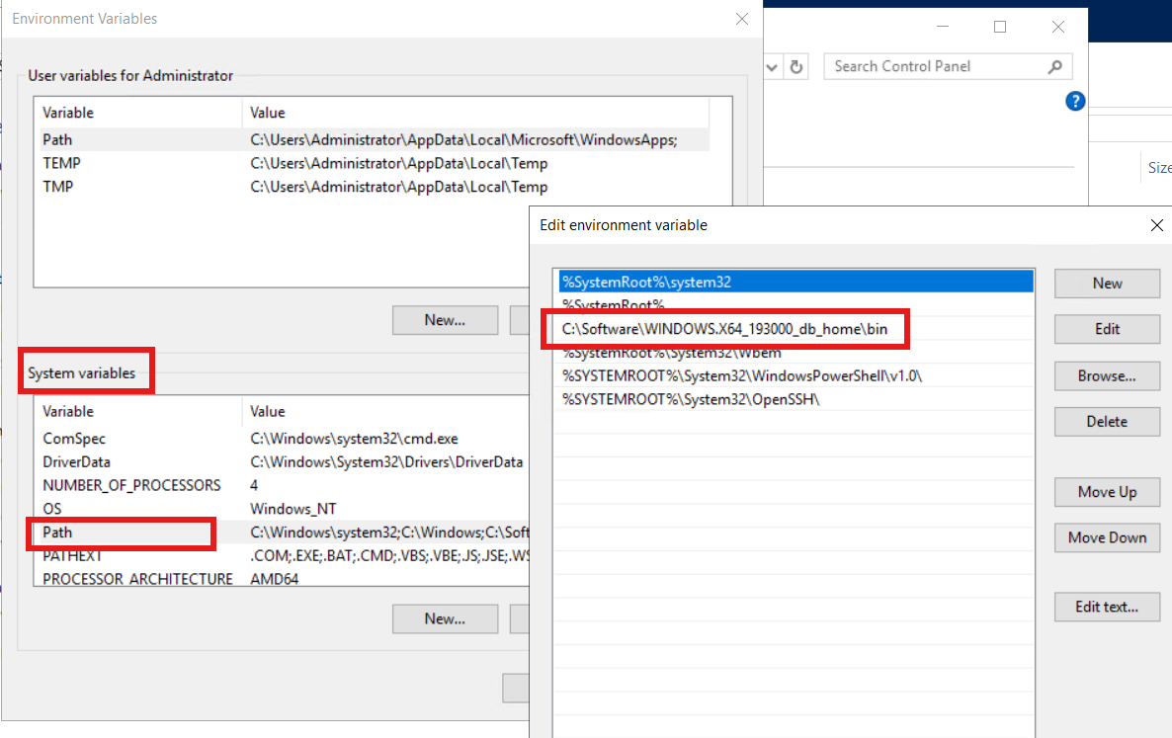Screen dimensions: 1172x738
Task: Click the Edit button in Edit environment variable
Action: pyautogui.click(x=1107, y=329)
